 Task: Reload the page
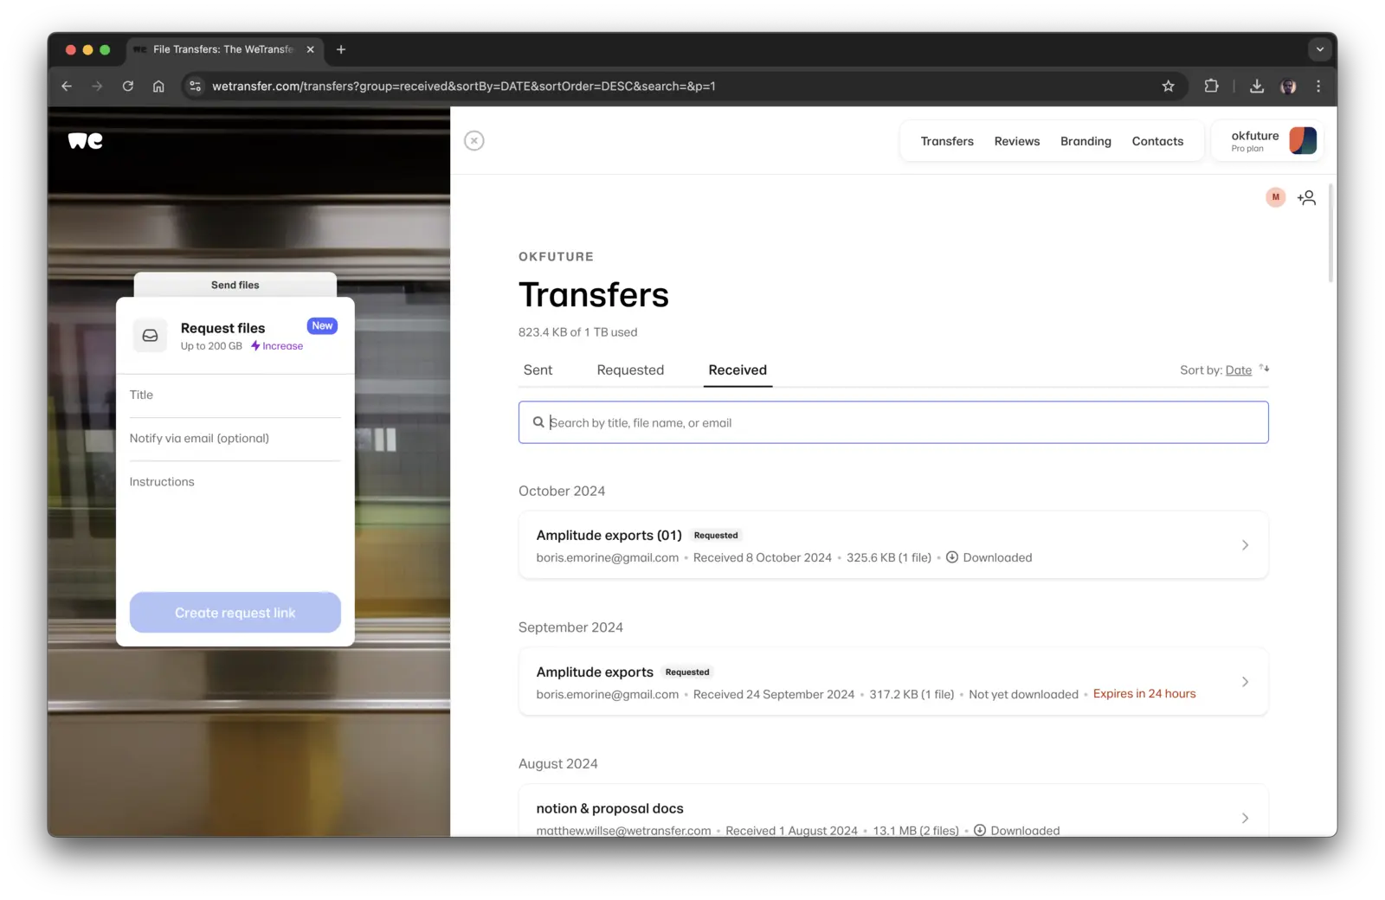click(x=128, y=87)
